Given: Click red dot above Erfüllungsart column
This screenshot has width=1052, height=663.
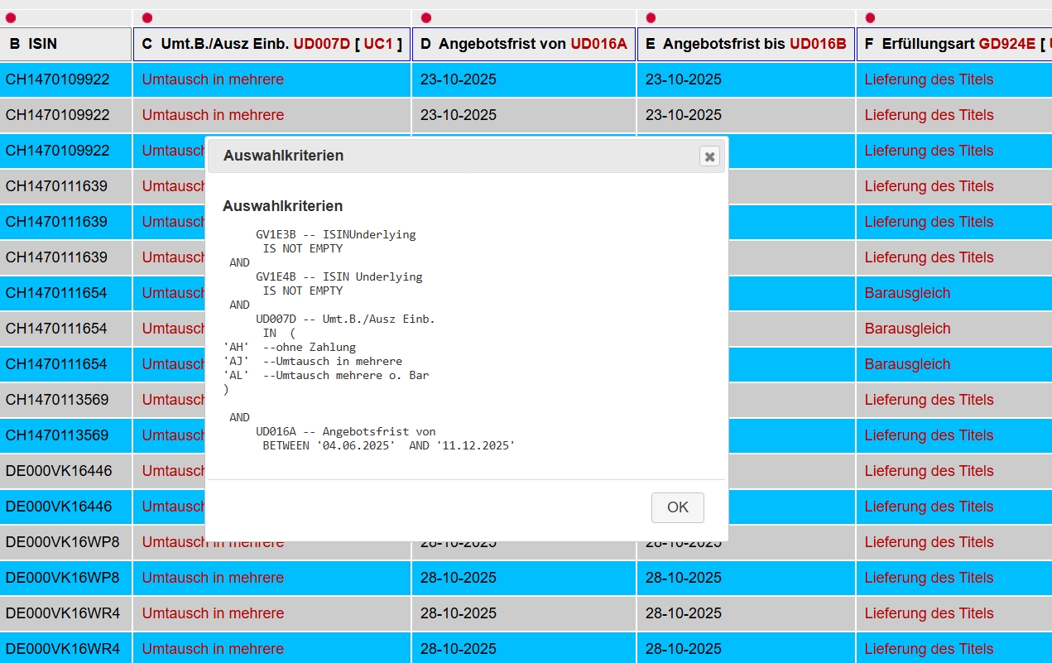Looking at the screenshot, I should [870, 18].
